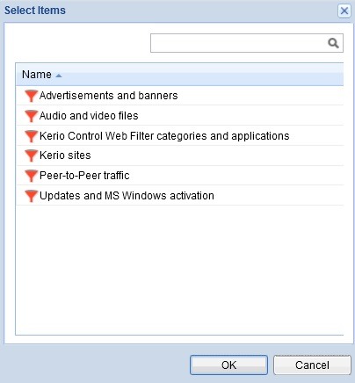The height and width of the screenshot is (383, 355).
Task: Dismiss the dialog using Cancel
Action: click(x=312, y=365)
